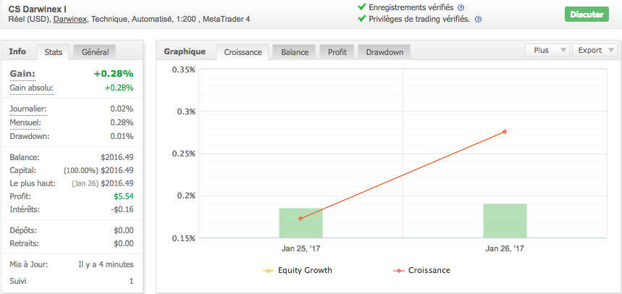Show the Profit chart tab

tap(337, 52)
